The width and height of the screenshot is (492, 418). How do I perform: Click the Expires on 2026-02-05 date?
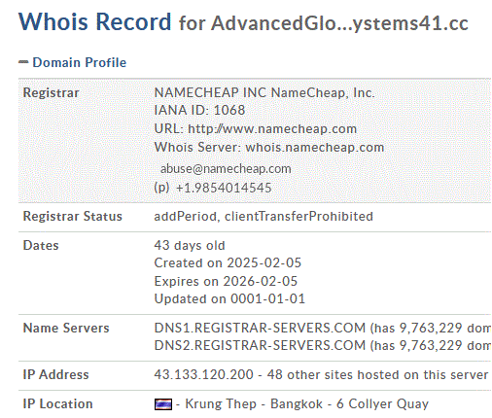click(x=226, y=281)
